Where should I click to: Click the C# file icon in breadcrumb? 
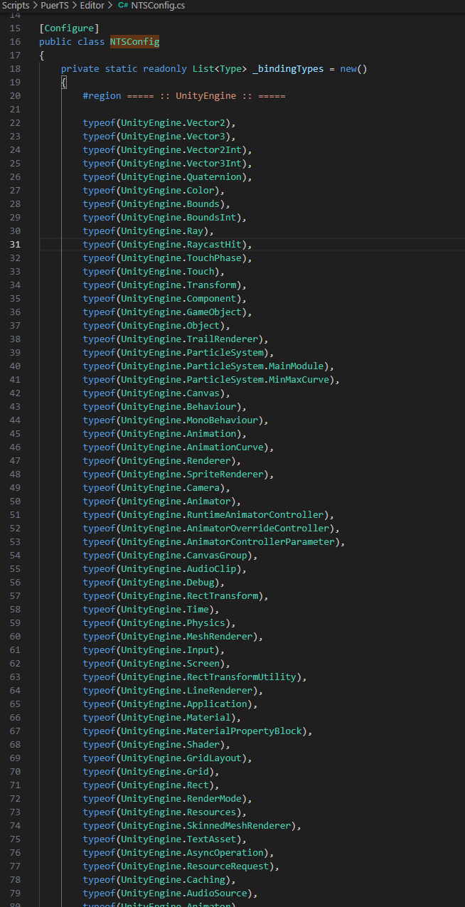[x=122, y=5]
